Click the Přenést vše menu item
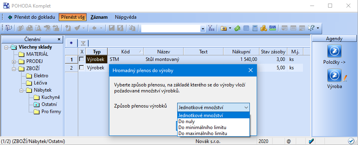Image resolution: width=358 pixels, height=145 pixels. [x=73, y=17]
